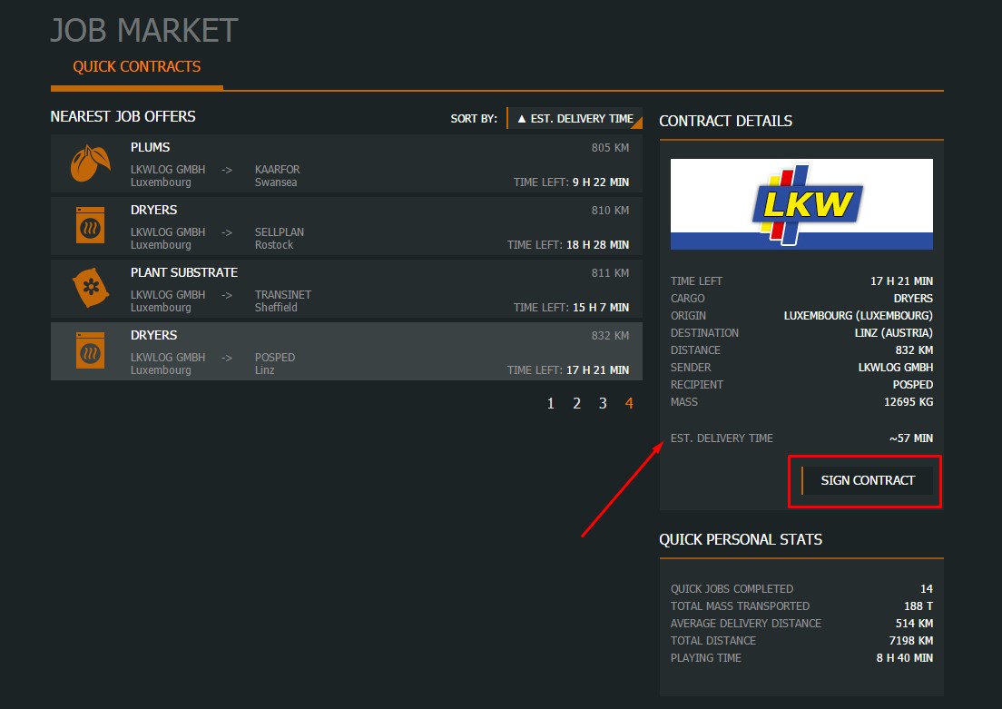1002x709 pixels.
Task: Click the 810 KM distance value
Action: pos(610,211)
